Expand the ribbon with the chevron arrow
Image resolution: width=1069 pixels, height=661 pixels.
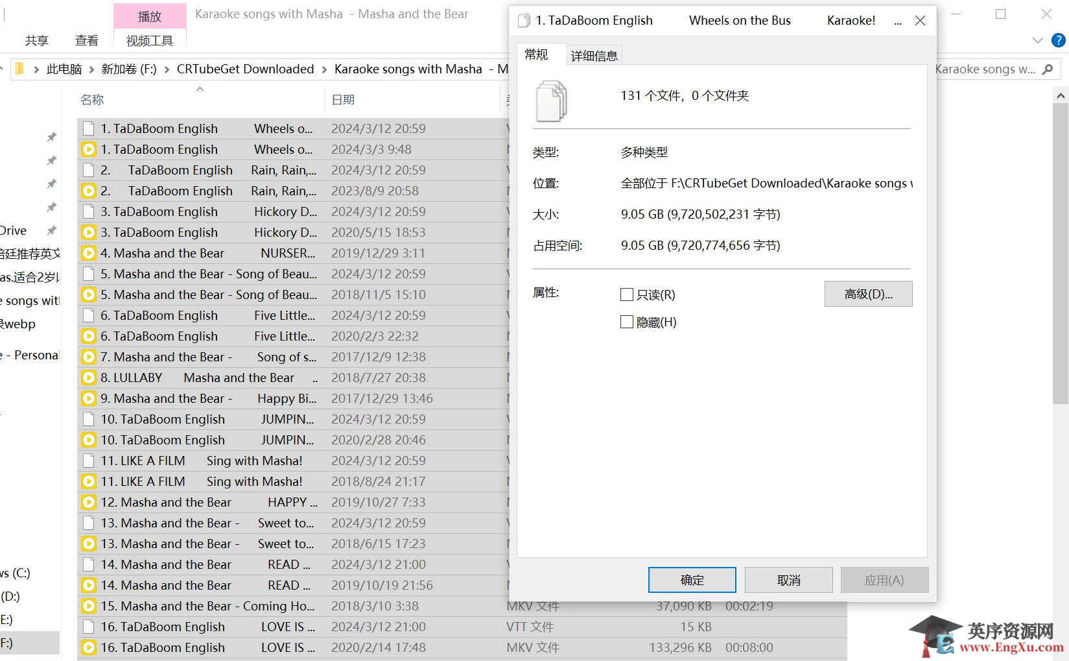[1037, 40]
